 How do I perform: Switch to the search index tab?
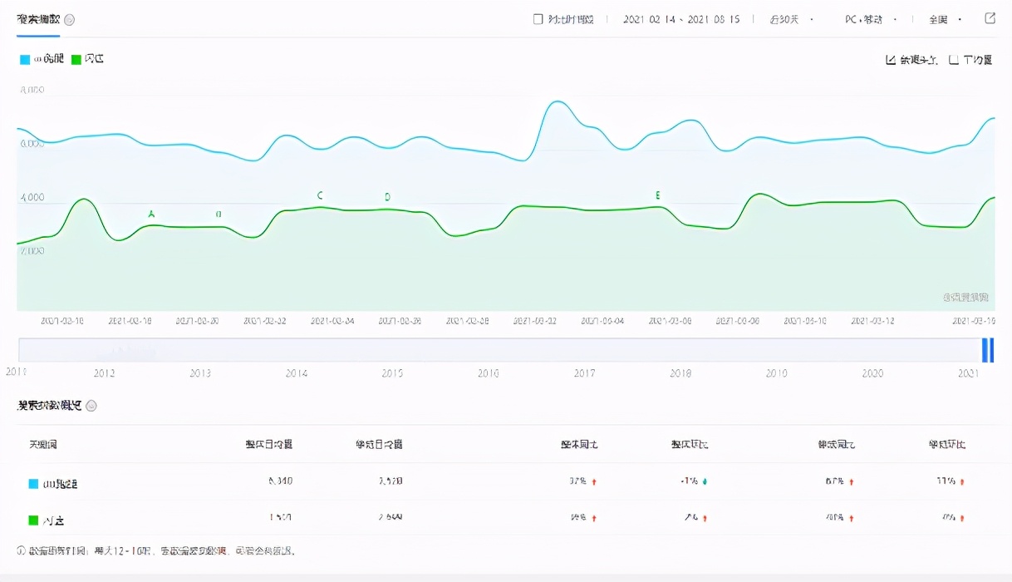tap(37, 19)
